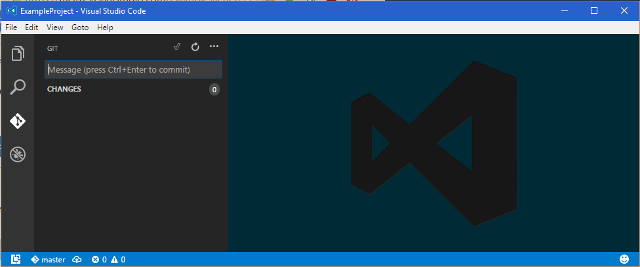Open the Explorer view in activity bar
This screenshot has width=640, height=267.
18,52
